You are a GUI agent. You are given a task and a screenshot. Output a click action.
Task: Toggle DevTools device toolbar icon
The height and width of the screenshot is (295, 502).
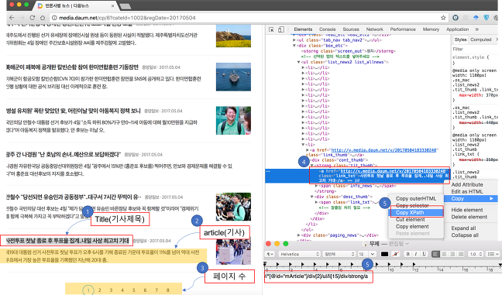click(x=280, y=29)
